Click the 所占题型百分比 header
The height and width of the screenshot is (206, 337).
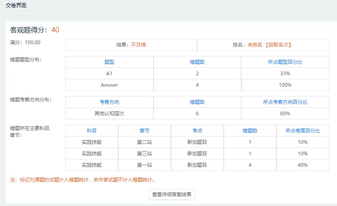pyautogui.click(x=285, y=62)
